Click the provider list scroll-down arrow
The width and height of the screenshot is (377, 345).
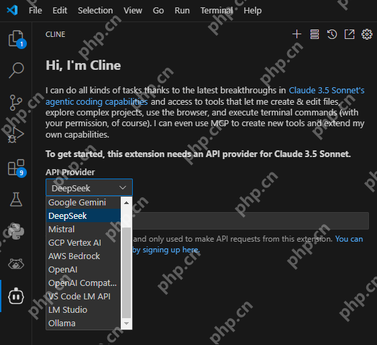click(x=126, y=324)
